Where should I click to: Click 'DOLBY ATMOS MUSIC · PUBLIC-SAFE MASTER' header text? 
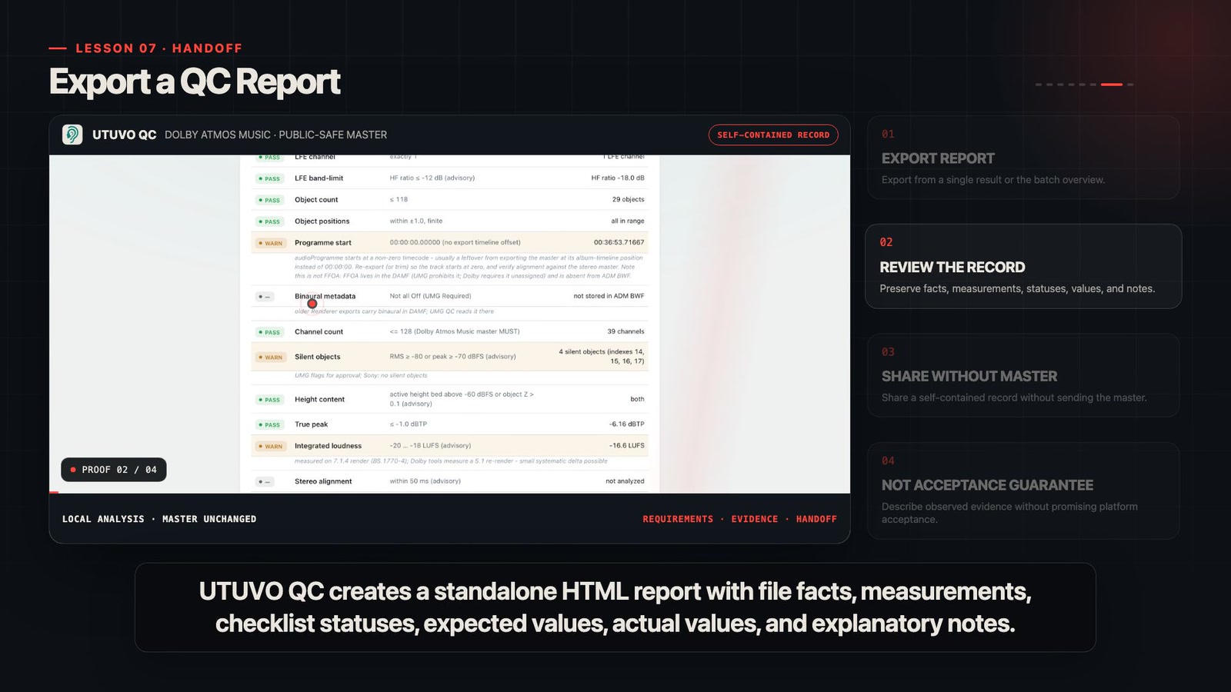(275, 135)
